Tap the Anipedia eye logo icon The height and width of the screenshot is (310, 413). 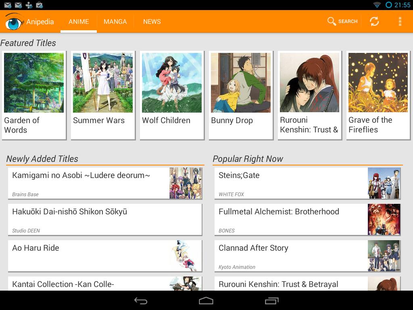click(x=14, y=21)
